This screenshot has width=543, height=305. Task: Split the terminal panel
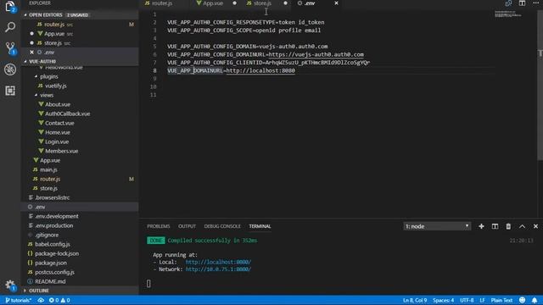coord(495,226)
